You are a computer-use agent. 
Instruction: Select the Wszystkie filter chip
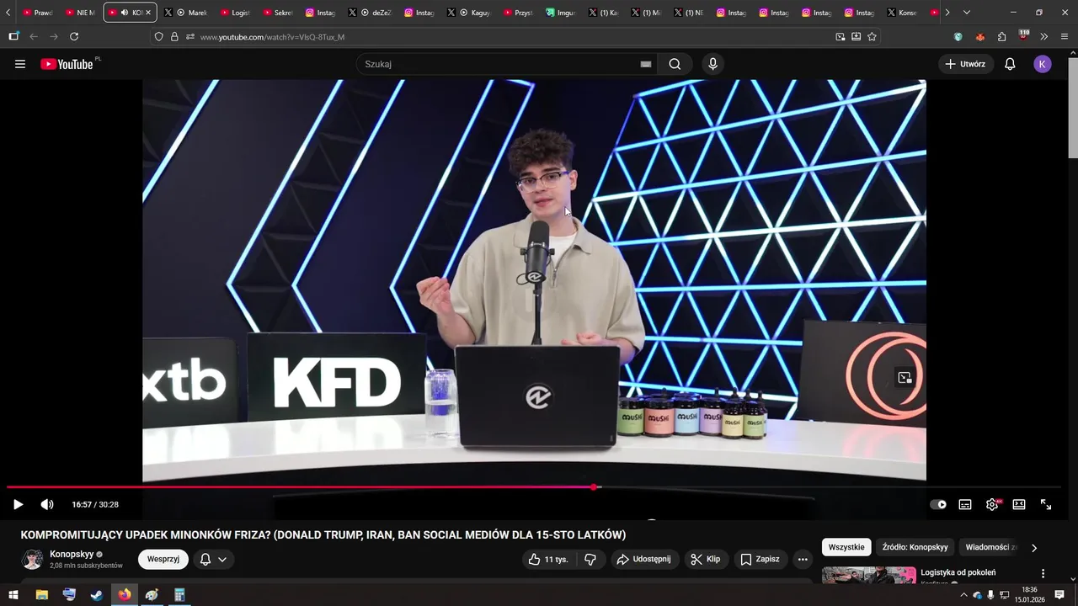(x=846, y=547)
